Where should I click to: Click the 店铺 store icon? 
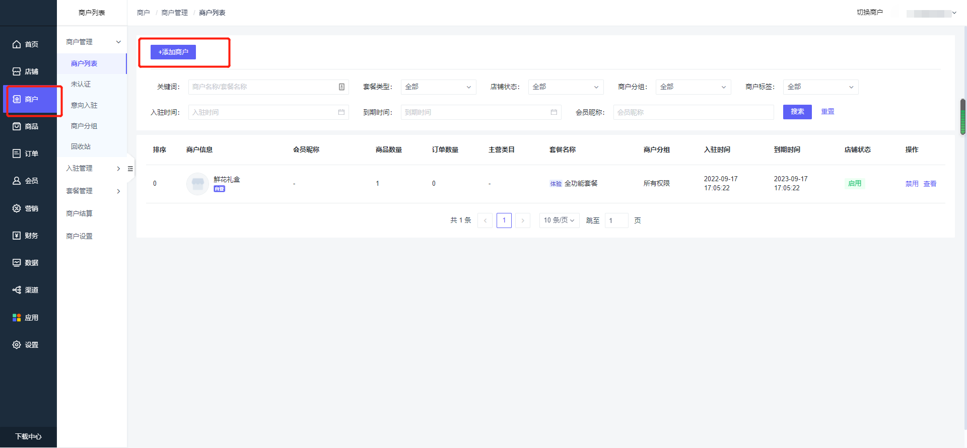pyautogui.click(x=17, y=71)
